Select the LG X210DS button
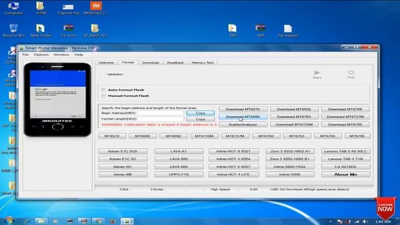Screen dimensions: 400x225 pos(346,167)
